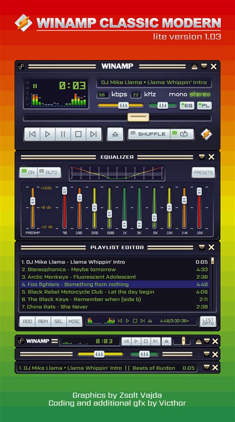This screenshot has height=422, width=235.
Task: Click the 14K band slider
Action: pos(184,208)
